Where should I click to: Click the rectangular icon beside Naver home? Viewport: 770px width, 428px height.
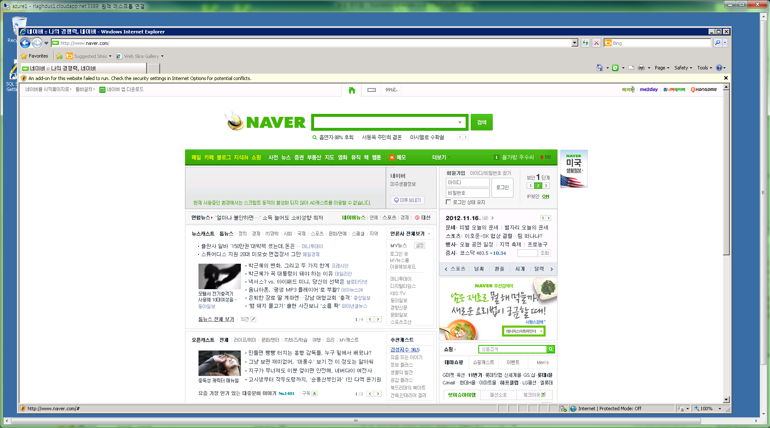(x=372, y=90)
